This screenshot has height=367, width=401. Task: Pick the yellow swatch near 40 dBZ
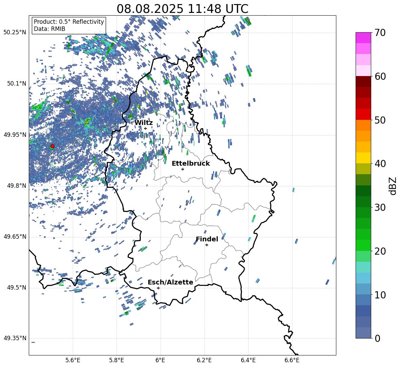363,158
